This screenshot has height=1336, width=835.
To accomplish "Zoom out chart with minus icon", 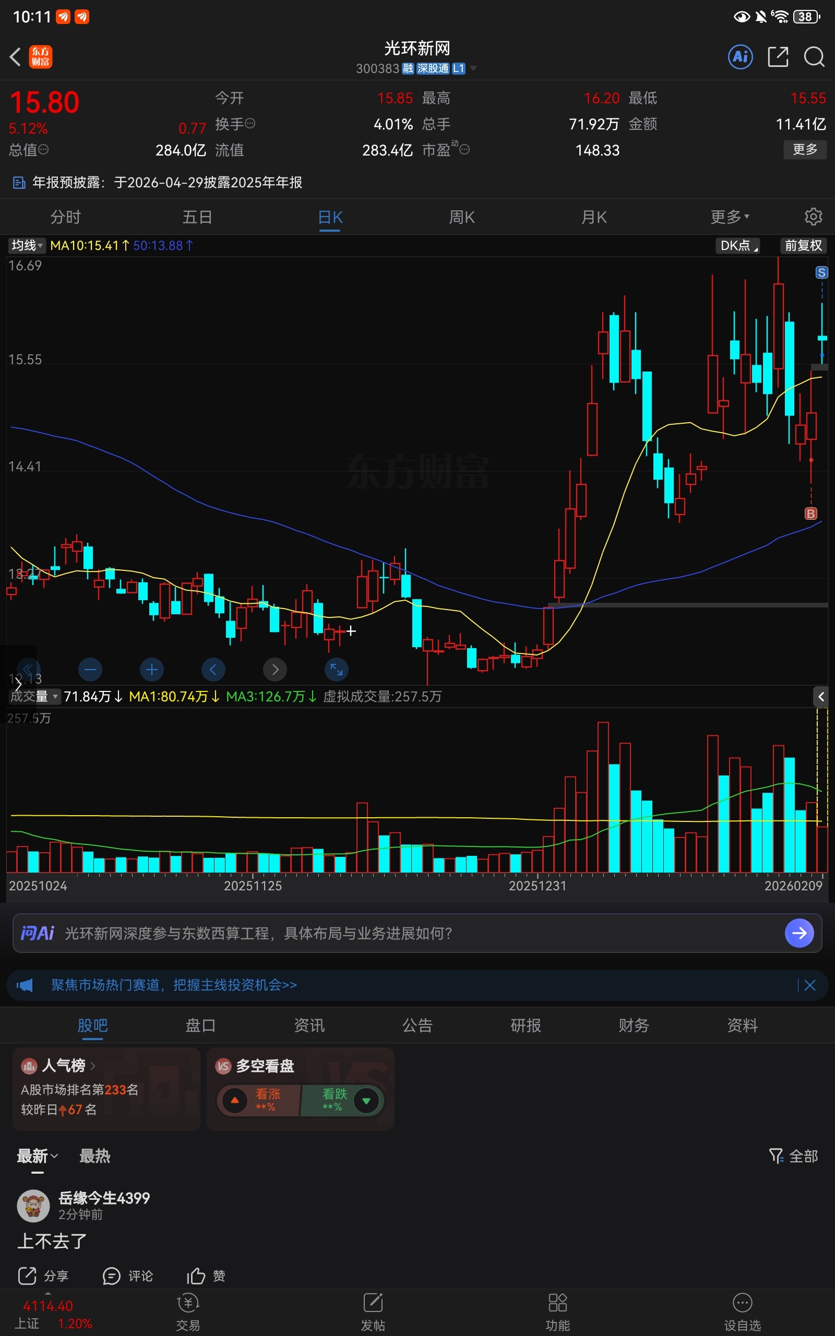I will pos(91,670).
